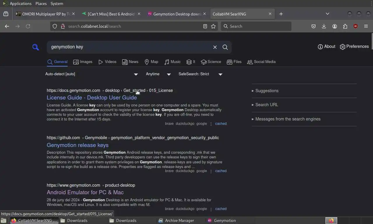Screen dimensions: 373x224
Task: Click the SearXNG magnifier logo
Action: tap(36, 47)
